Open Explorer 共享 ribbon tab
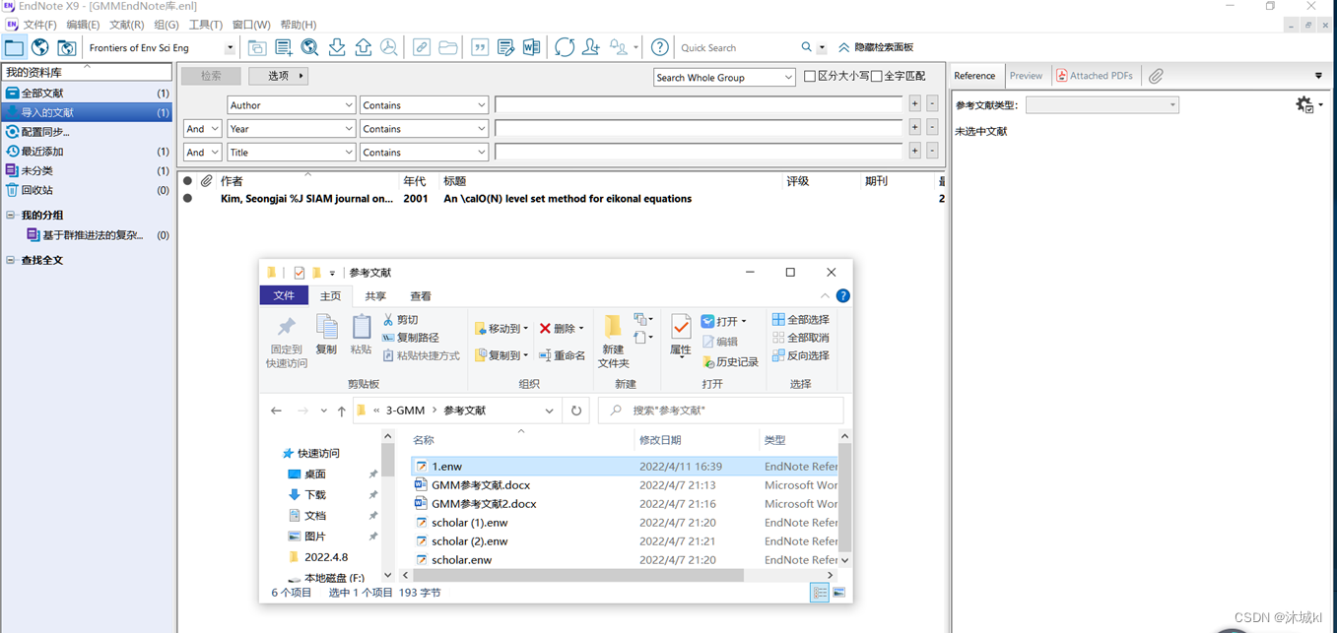Viewport: 1337px width, 633px height. (x=375, y=295)
